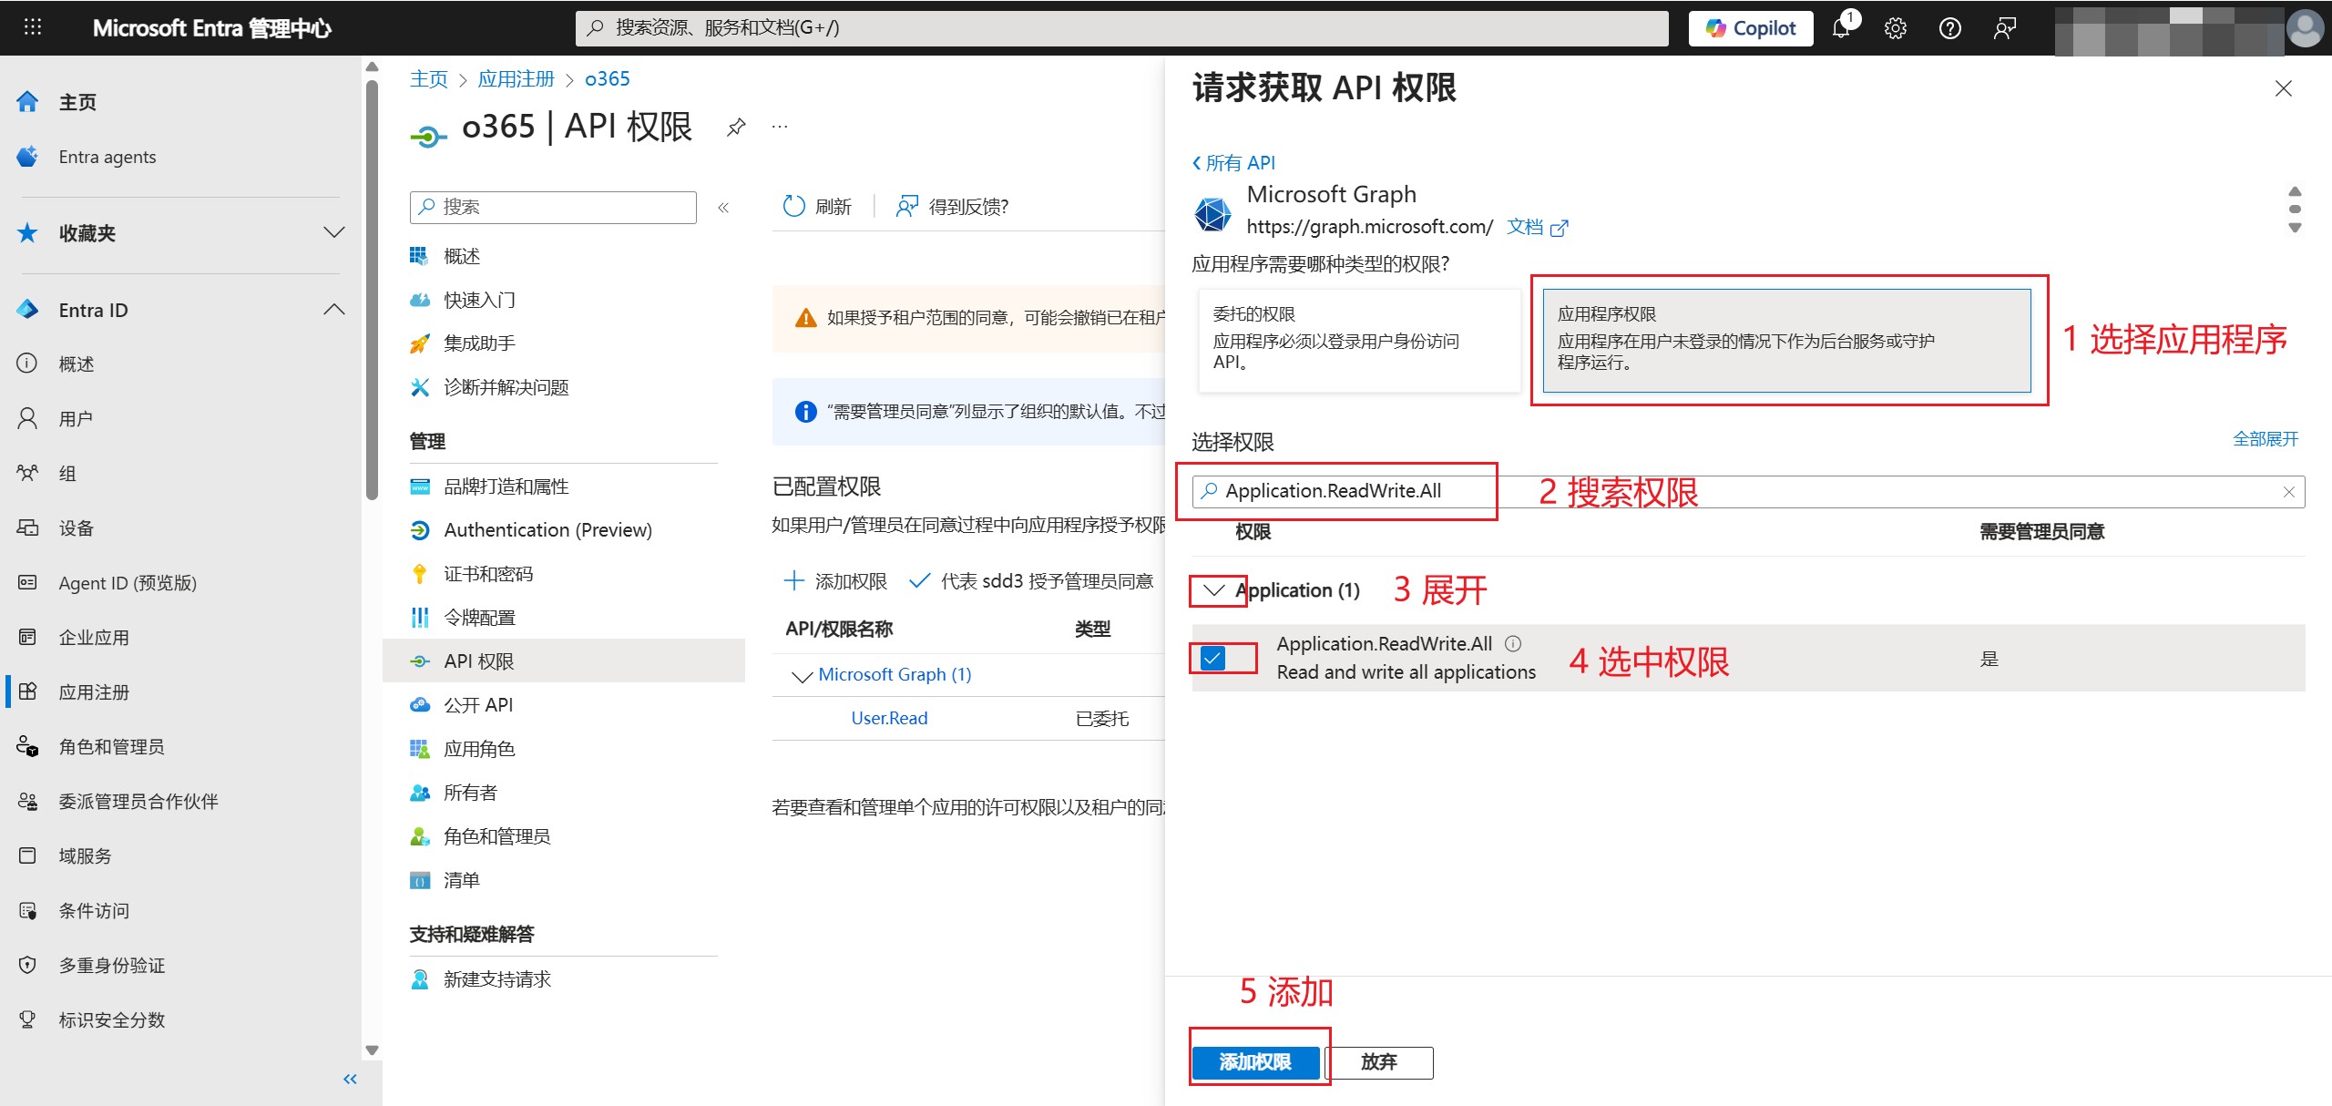
Task: Click the header feedback person icon
Action: tap(2005, 28)
